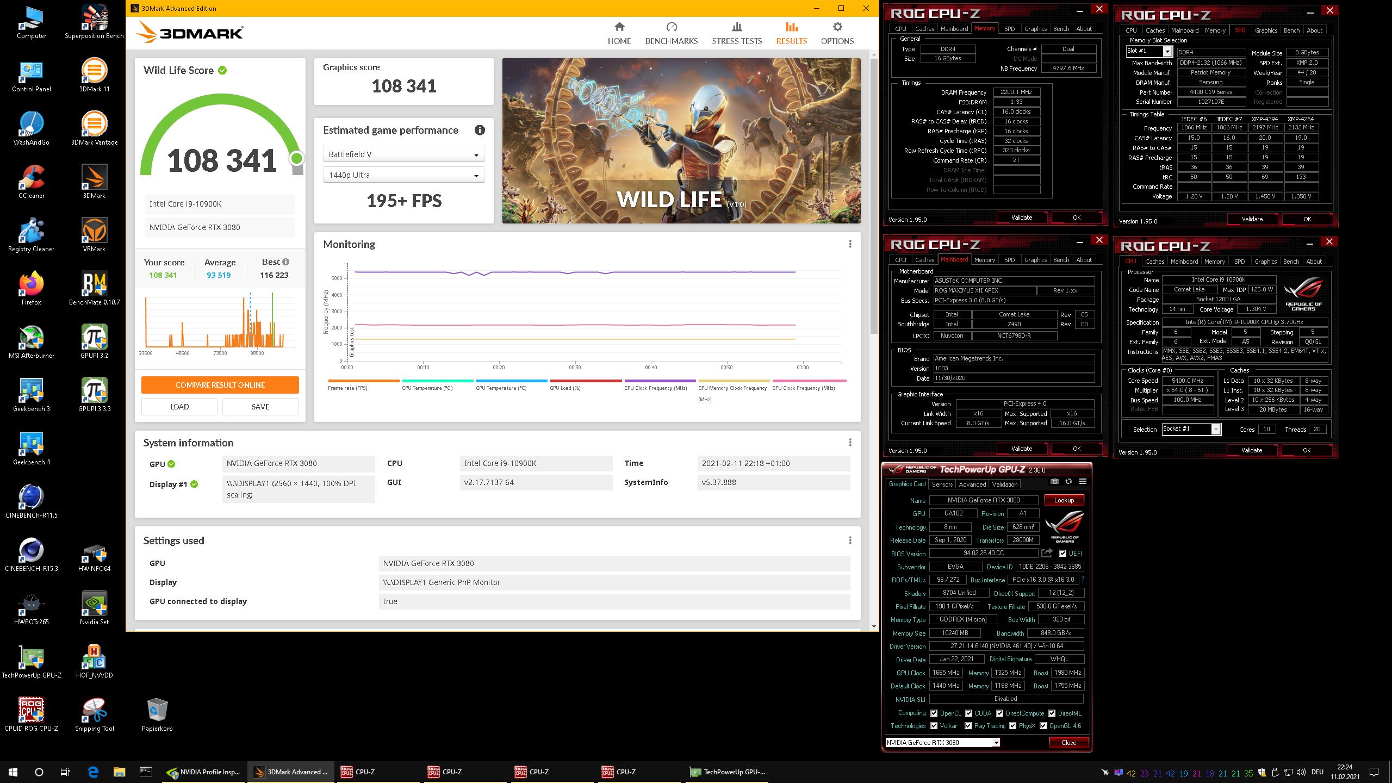Toggle the Ray Tracing checkbox in GPU-Z
1392x783 pixels.
click(968, 726)
